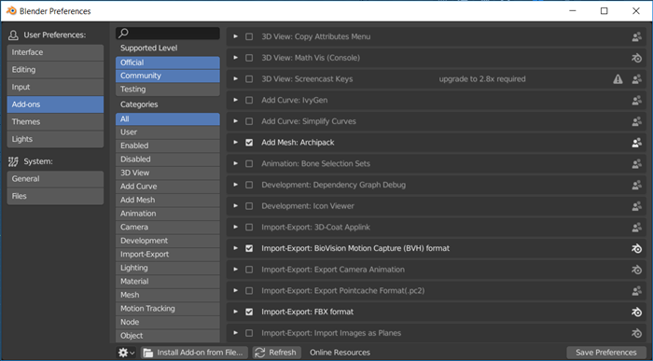Toggle the Community supported level filter
This screenshot has width=653, height=361.
167,76
